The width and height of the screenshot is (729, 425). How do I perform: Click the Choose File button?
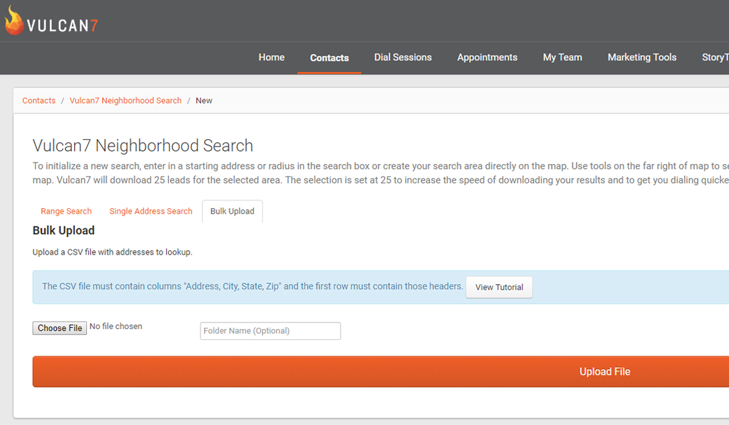point(60,328)
